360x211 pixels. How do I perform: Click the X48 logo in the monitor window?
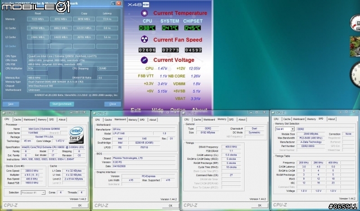[x=138, y=4]
